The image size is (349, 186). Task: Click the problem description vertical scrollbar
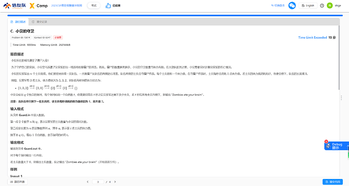tap(339, 57)
